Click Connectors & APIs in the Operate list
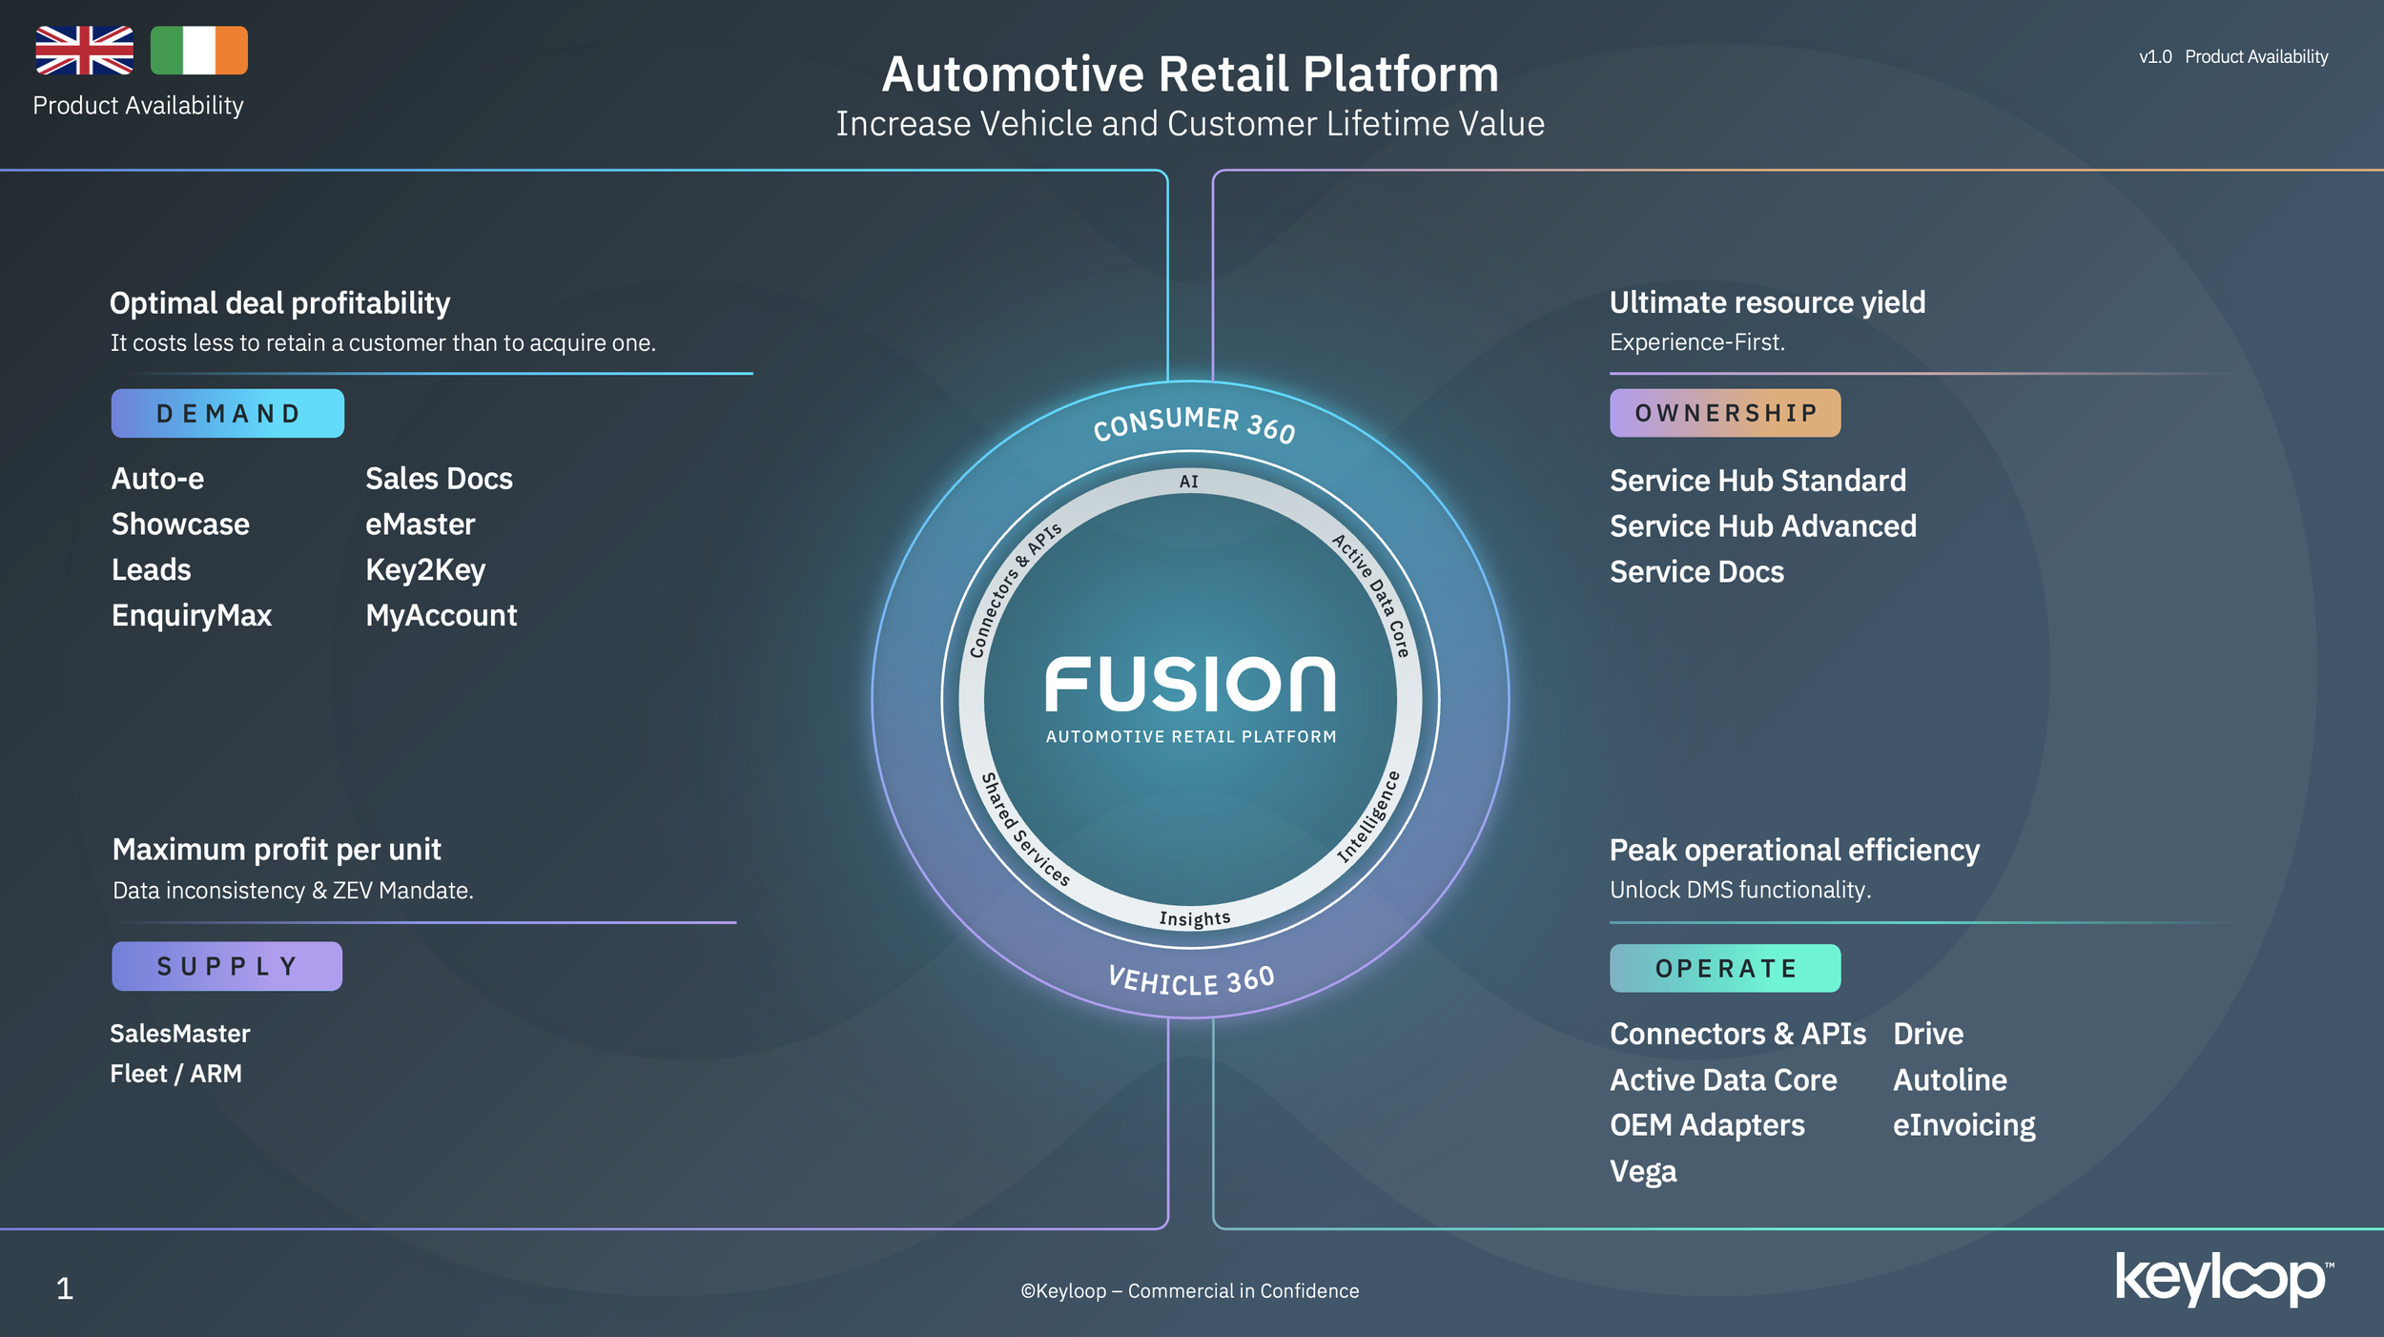The width and height of the screenshot is (2384, 1337). tap(1737, 1034)
